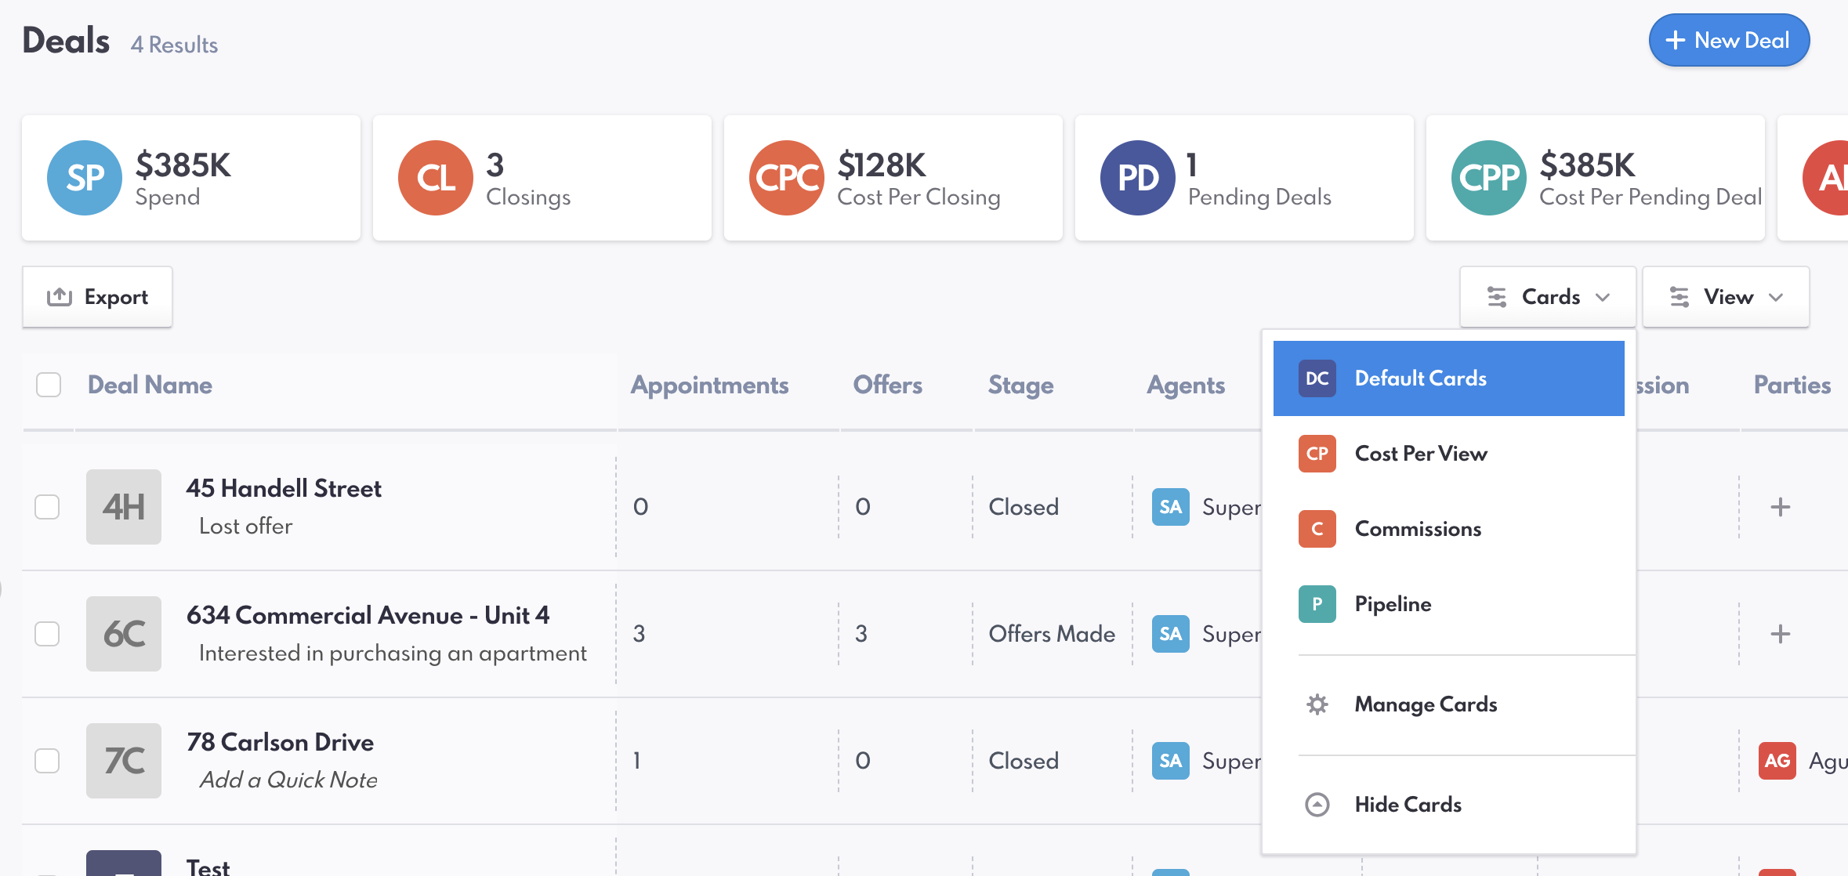Click the PD Pending Deals icon
The image size is (1848, 876).
1137,178
